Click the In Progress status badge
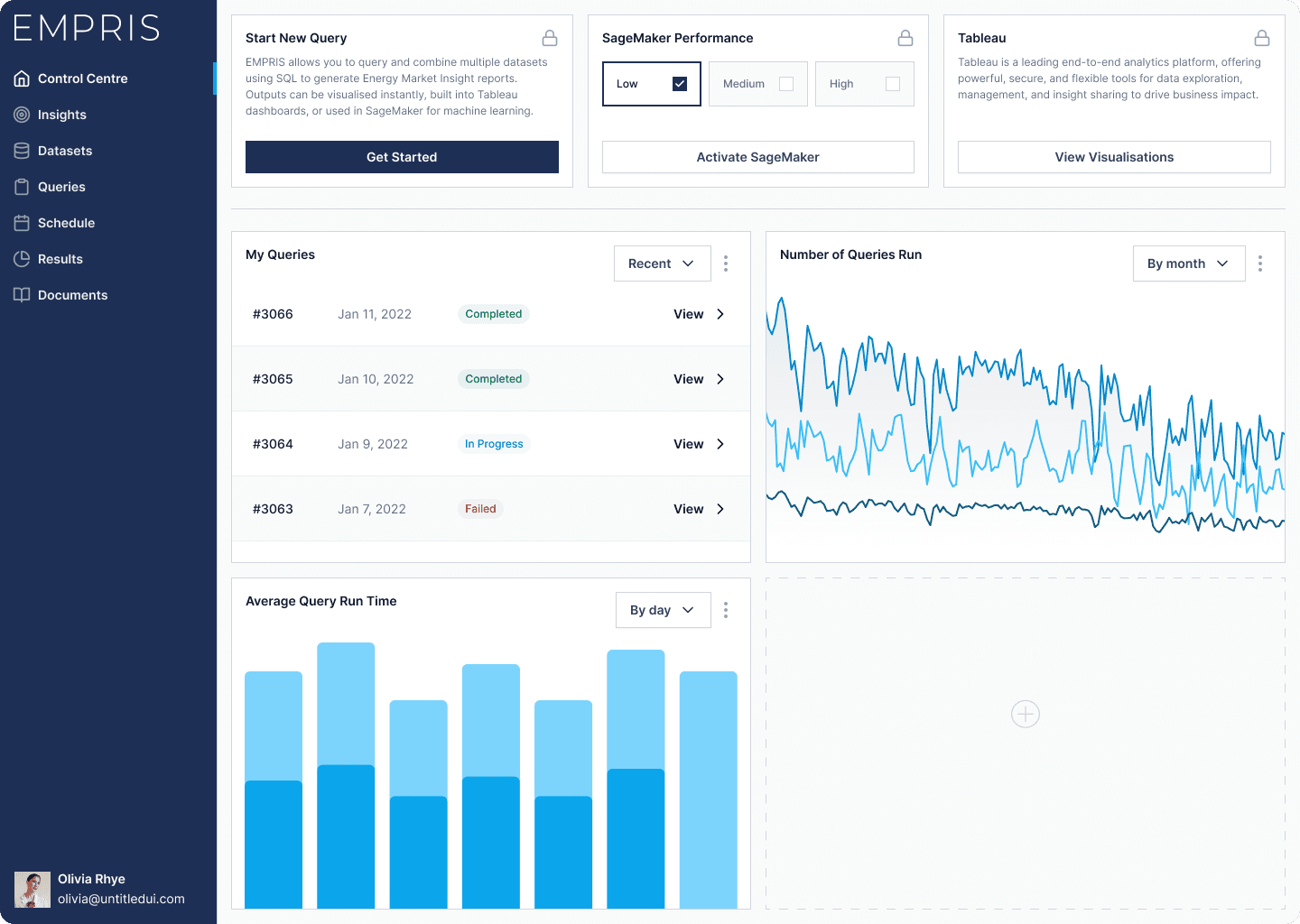This screenshot has width=1300, height=924. click(x=494, y=444)
